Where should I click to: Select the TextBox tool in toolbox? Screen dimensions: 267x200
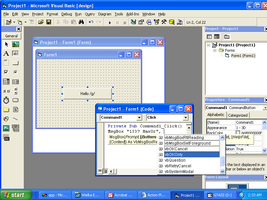click(x=15, y=54)
